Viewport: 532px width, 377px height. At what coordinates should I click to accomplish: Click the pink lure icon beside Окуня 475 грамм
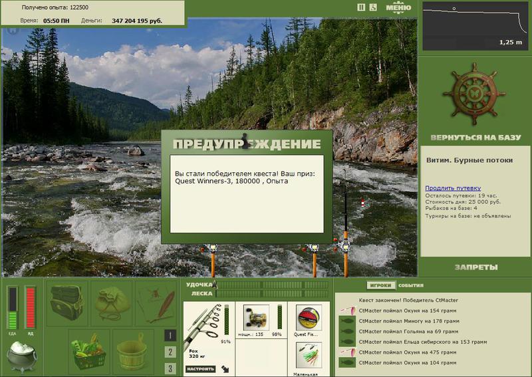[347, 352]
